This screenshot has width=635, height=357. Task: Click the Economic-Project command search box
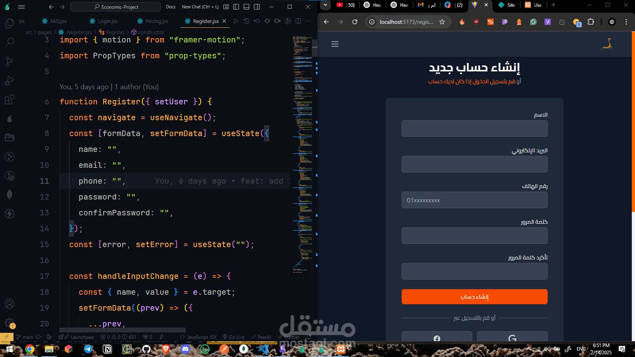pyautogui.click(x=115, y=7)
